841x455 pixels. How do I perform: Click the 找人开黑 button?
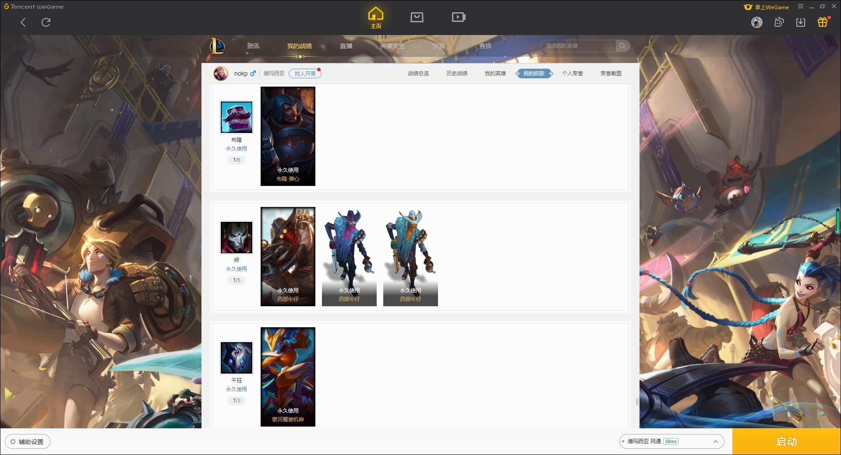(305, 73)
